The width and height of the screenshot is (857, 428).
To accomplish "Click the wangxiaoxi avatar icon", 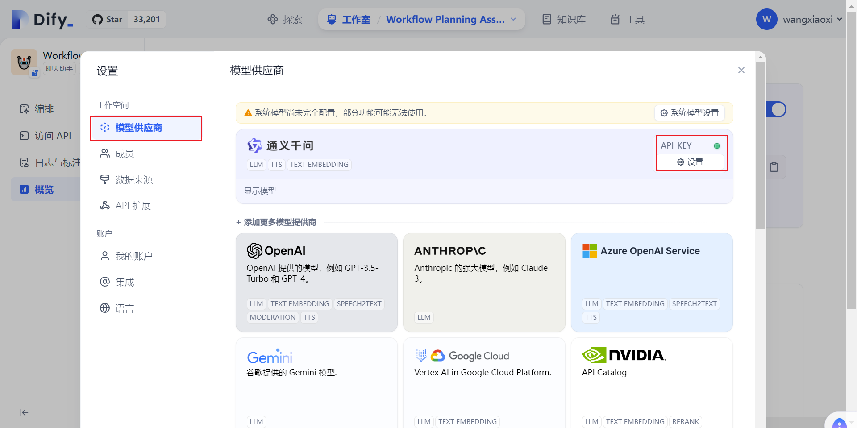I will click(766, 19).
